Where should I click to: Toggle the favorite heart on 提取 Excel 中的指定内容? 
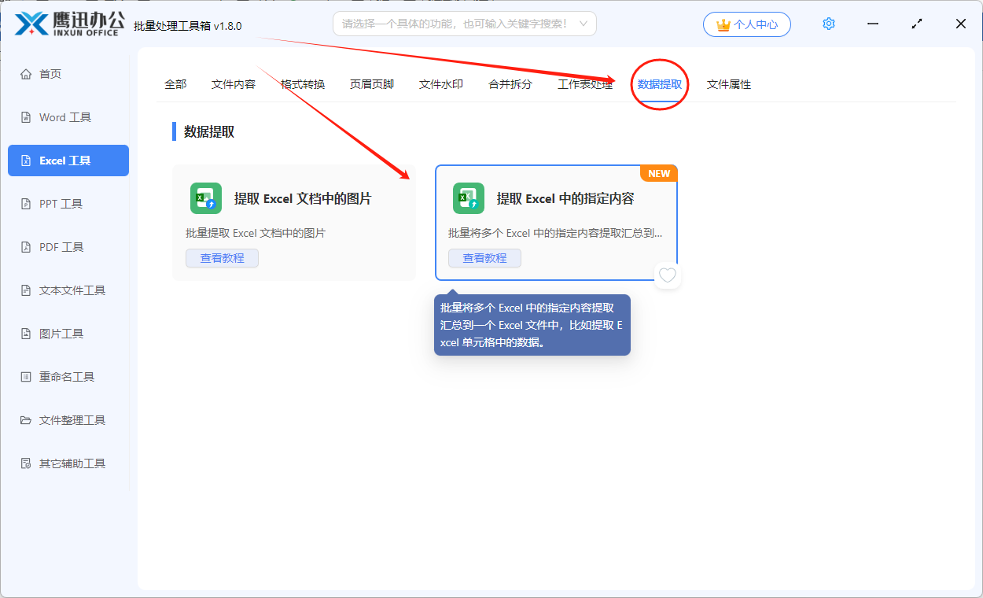[667, 275]
